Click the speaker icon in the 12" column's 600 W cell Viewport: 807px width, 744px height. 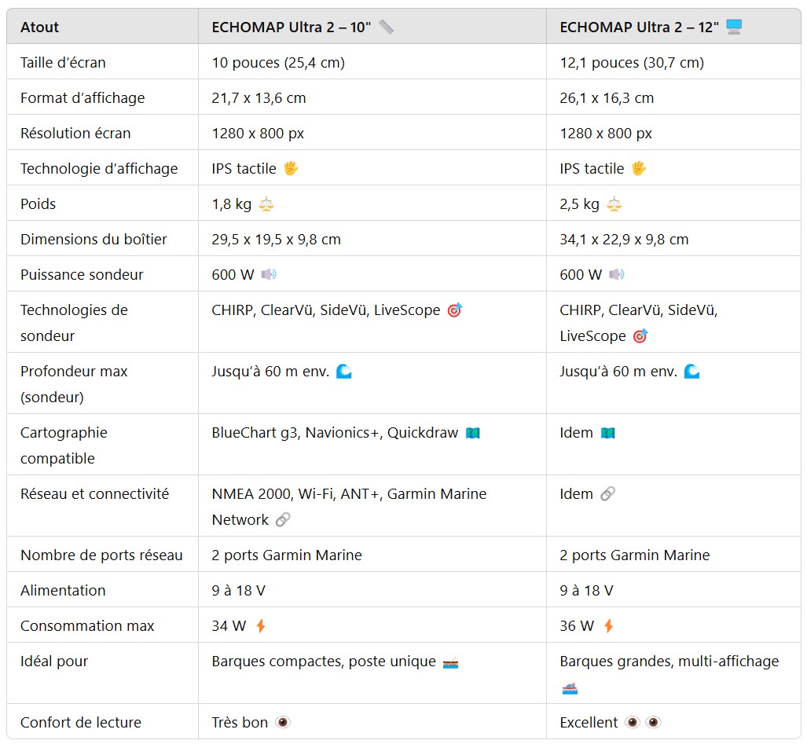coord(617,275)
